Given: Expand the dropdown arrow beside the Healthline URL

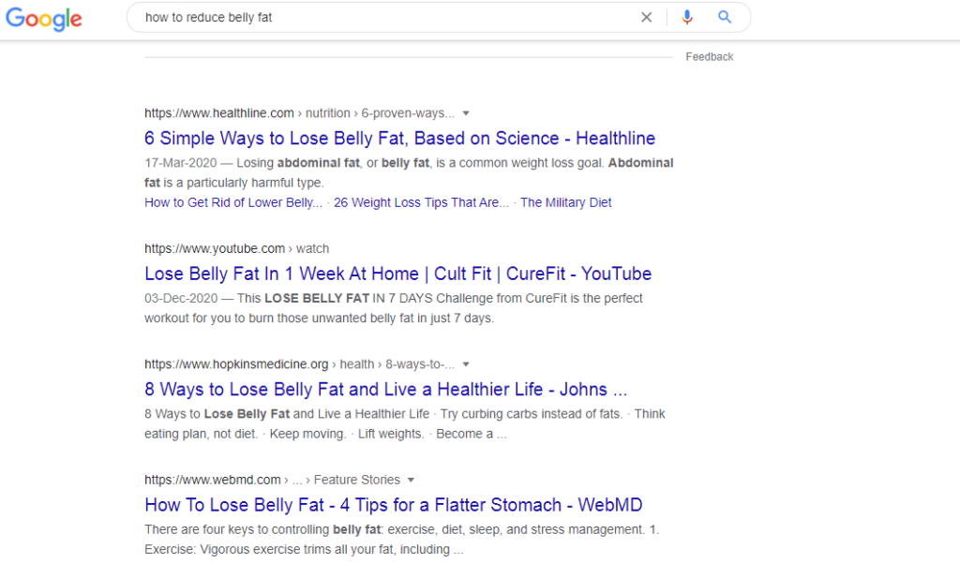Looking at the screenshot, I should 467,113.
